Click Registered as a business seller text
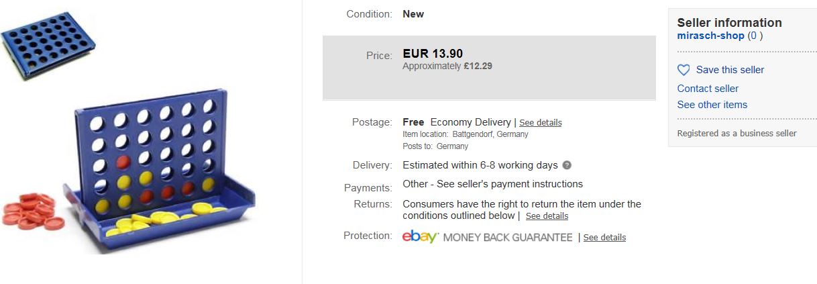 coord(737,133)
